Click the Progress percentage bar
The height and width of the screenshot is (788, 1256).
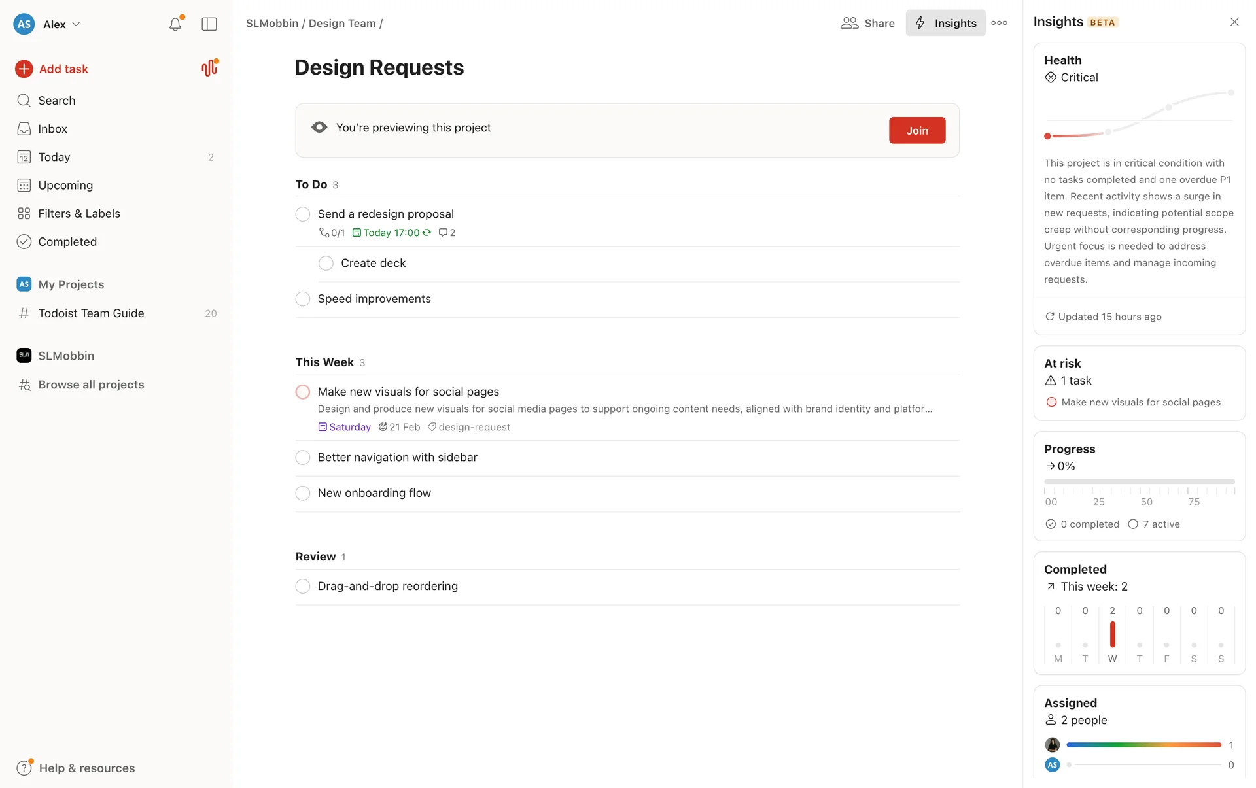(x=1139, y=482)
